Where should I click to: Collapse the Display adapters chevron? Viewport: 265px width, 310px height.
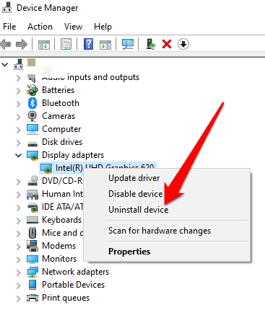18,156
